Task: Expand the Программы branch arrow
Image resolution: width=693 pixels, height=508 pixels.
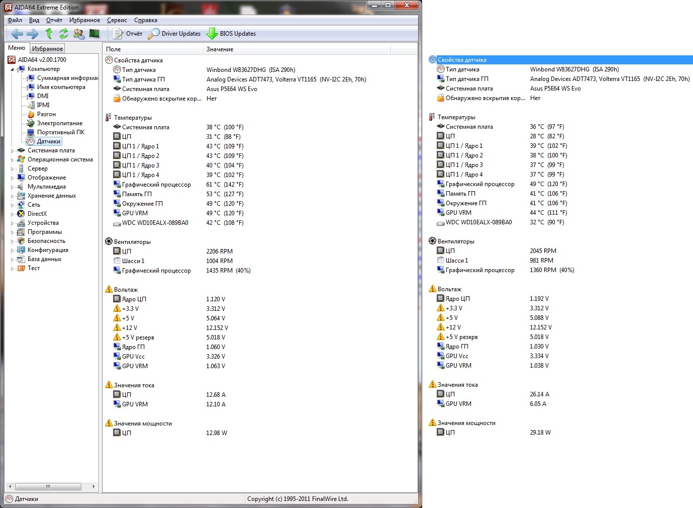Action: click(x=12, y=232)
